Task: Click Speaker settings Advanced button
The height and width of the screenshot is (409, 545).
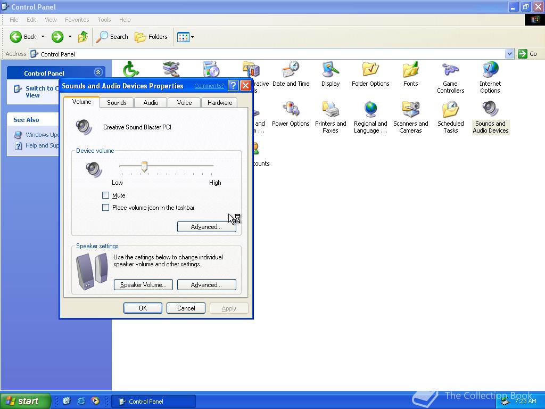Action: coord(207,285)
